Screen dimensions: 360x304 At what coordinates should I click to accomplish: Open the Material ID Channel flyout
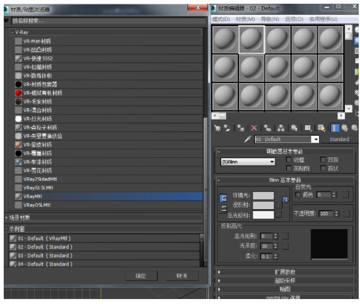pyautogui.click(x=308, y=128)
